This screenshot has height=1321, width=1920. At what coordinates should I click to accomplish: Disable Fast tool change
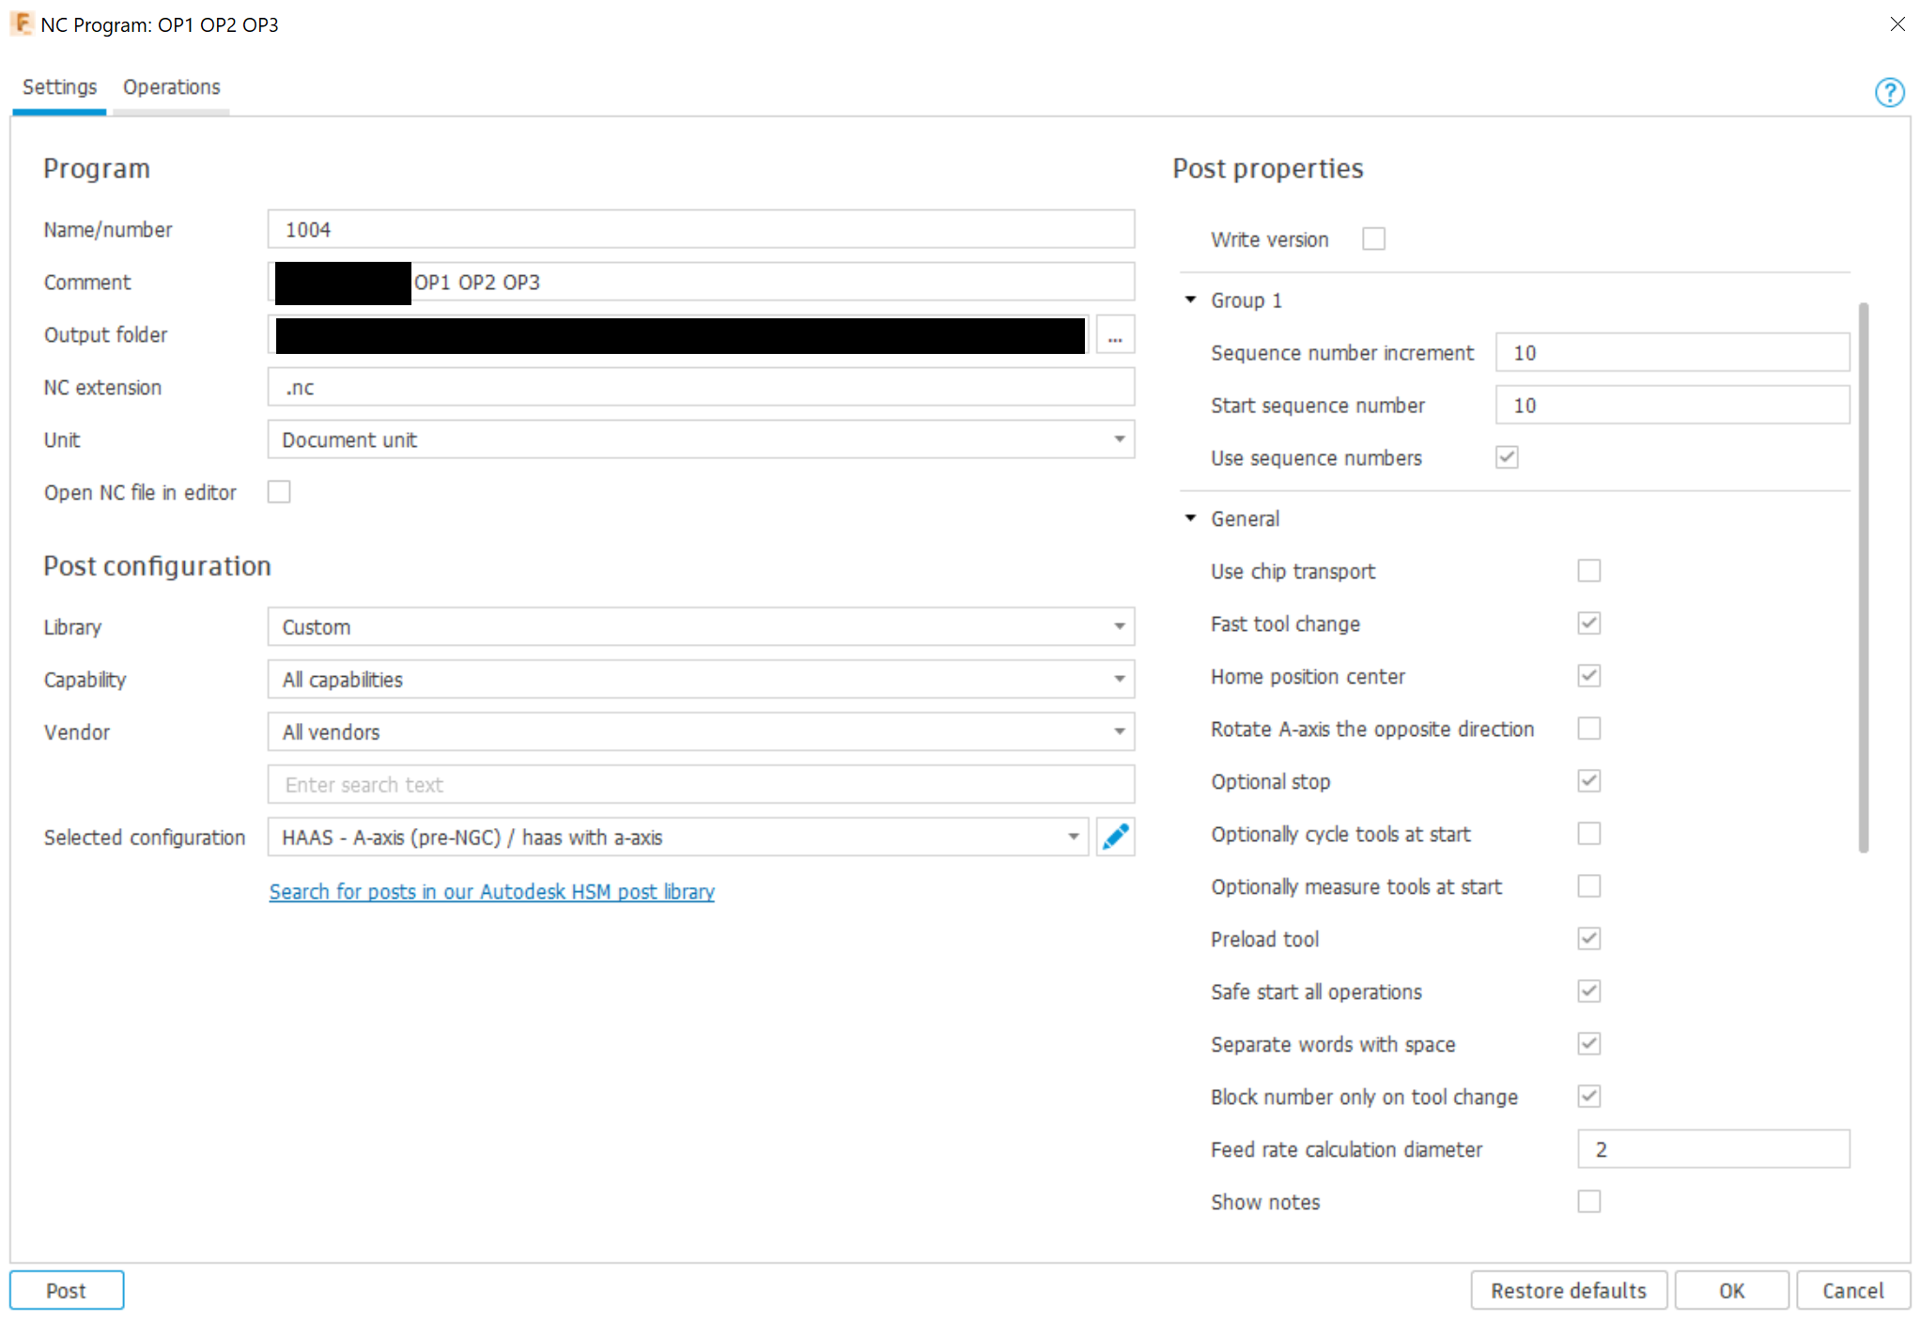pos(1588,622)
